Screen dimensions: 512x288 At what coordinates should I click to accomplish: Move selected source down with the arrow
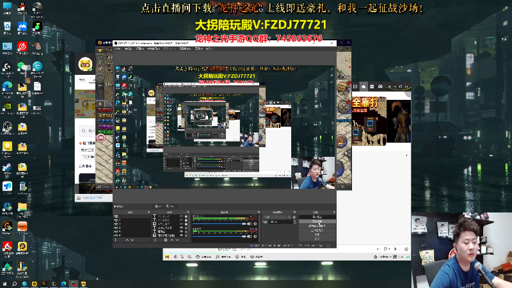pos(177,239)
